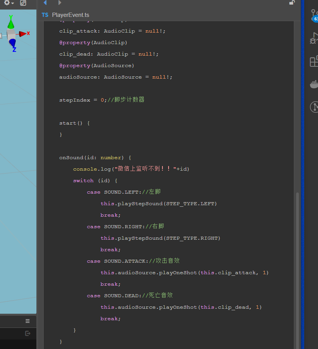
Task: Click 'this.playStepSound(STEP_TYPE.LEFT)' call
Action: [159, 204]
